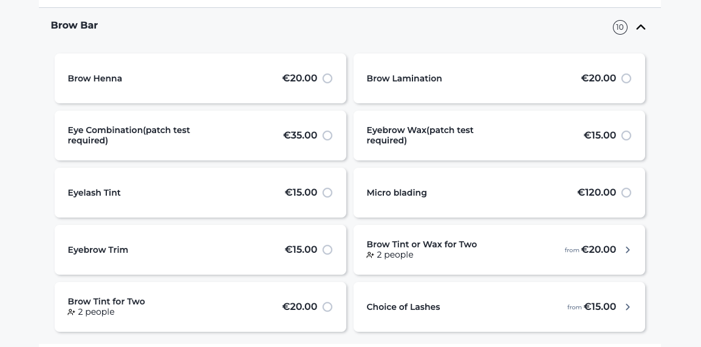Image resolution: width=701 pixels, height=347 pixels.
Task: Click the Brow Bar section heading
Action: (x=74, y=26)
